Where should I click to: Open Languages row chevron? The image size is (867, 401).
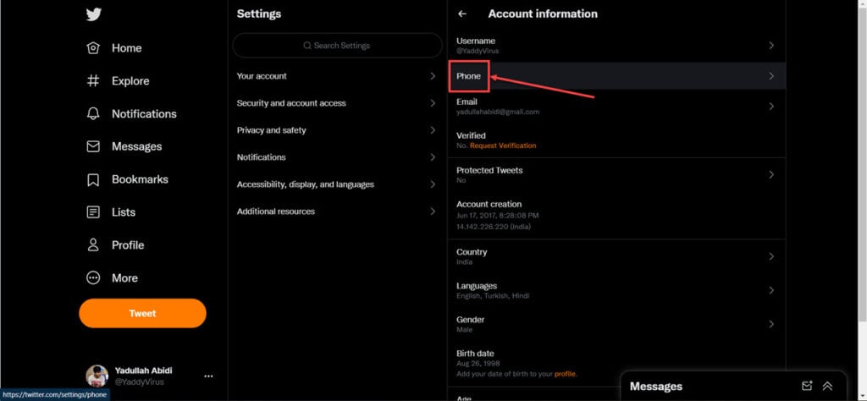coord(771,290)
